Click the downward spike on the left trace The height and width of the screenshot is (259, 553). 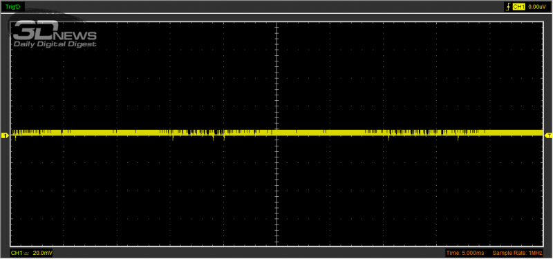pos(173,138)
